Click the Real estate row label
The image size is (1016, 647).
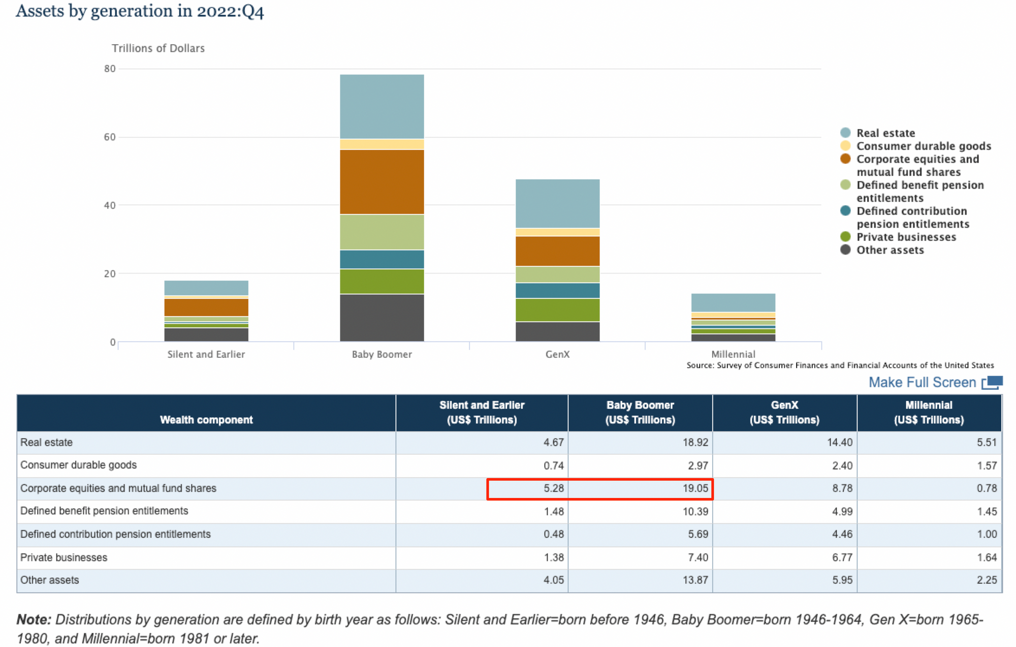pos(46,442)
